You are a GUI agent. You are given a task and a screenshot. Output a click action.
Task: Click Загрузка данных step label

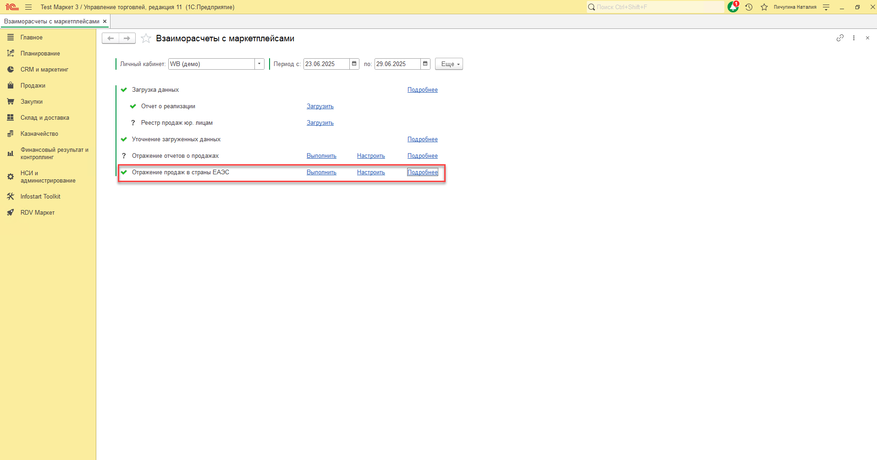click(155, 90)
